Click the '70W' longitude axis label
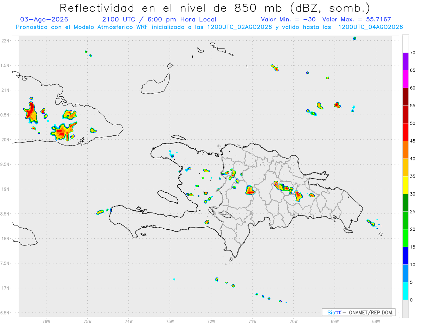This screenshot has height=326, width=422. 294,321
